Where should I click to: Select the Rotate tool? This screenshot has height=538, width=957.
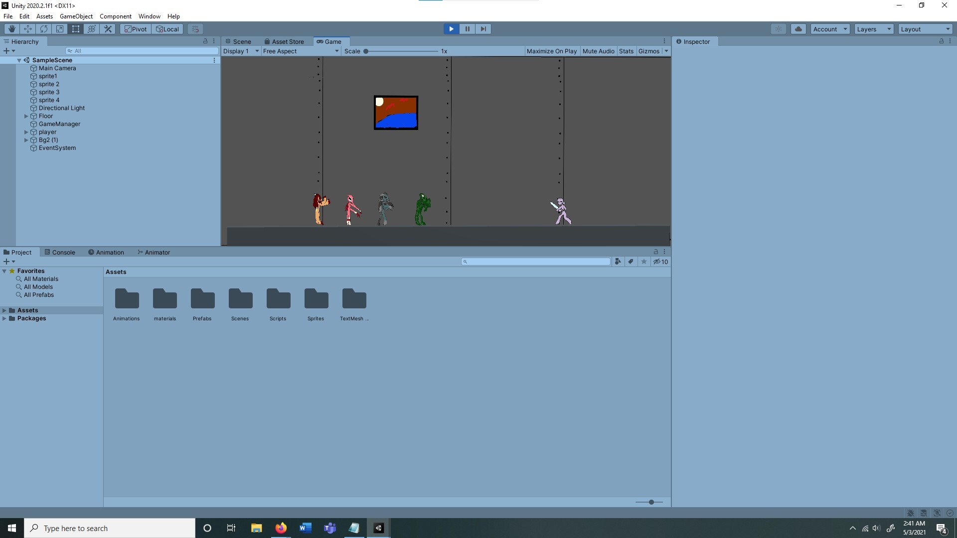[44, 29]
